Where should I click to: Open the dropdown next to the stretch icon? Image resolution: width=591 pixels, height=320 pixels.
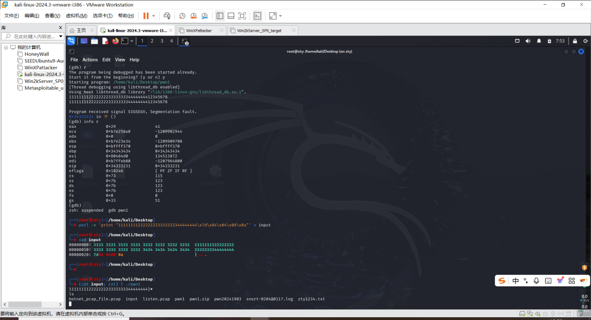(x=280, y=16)
